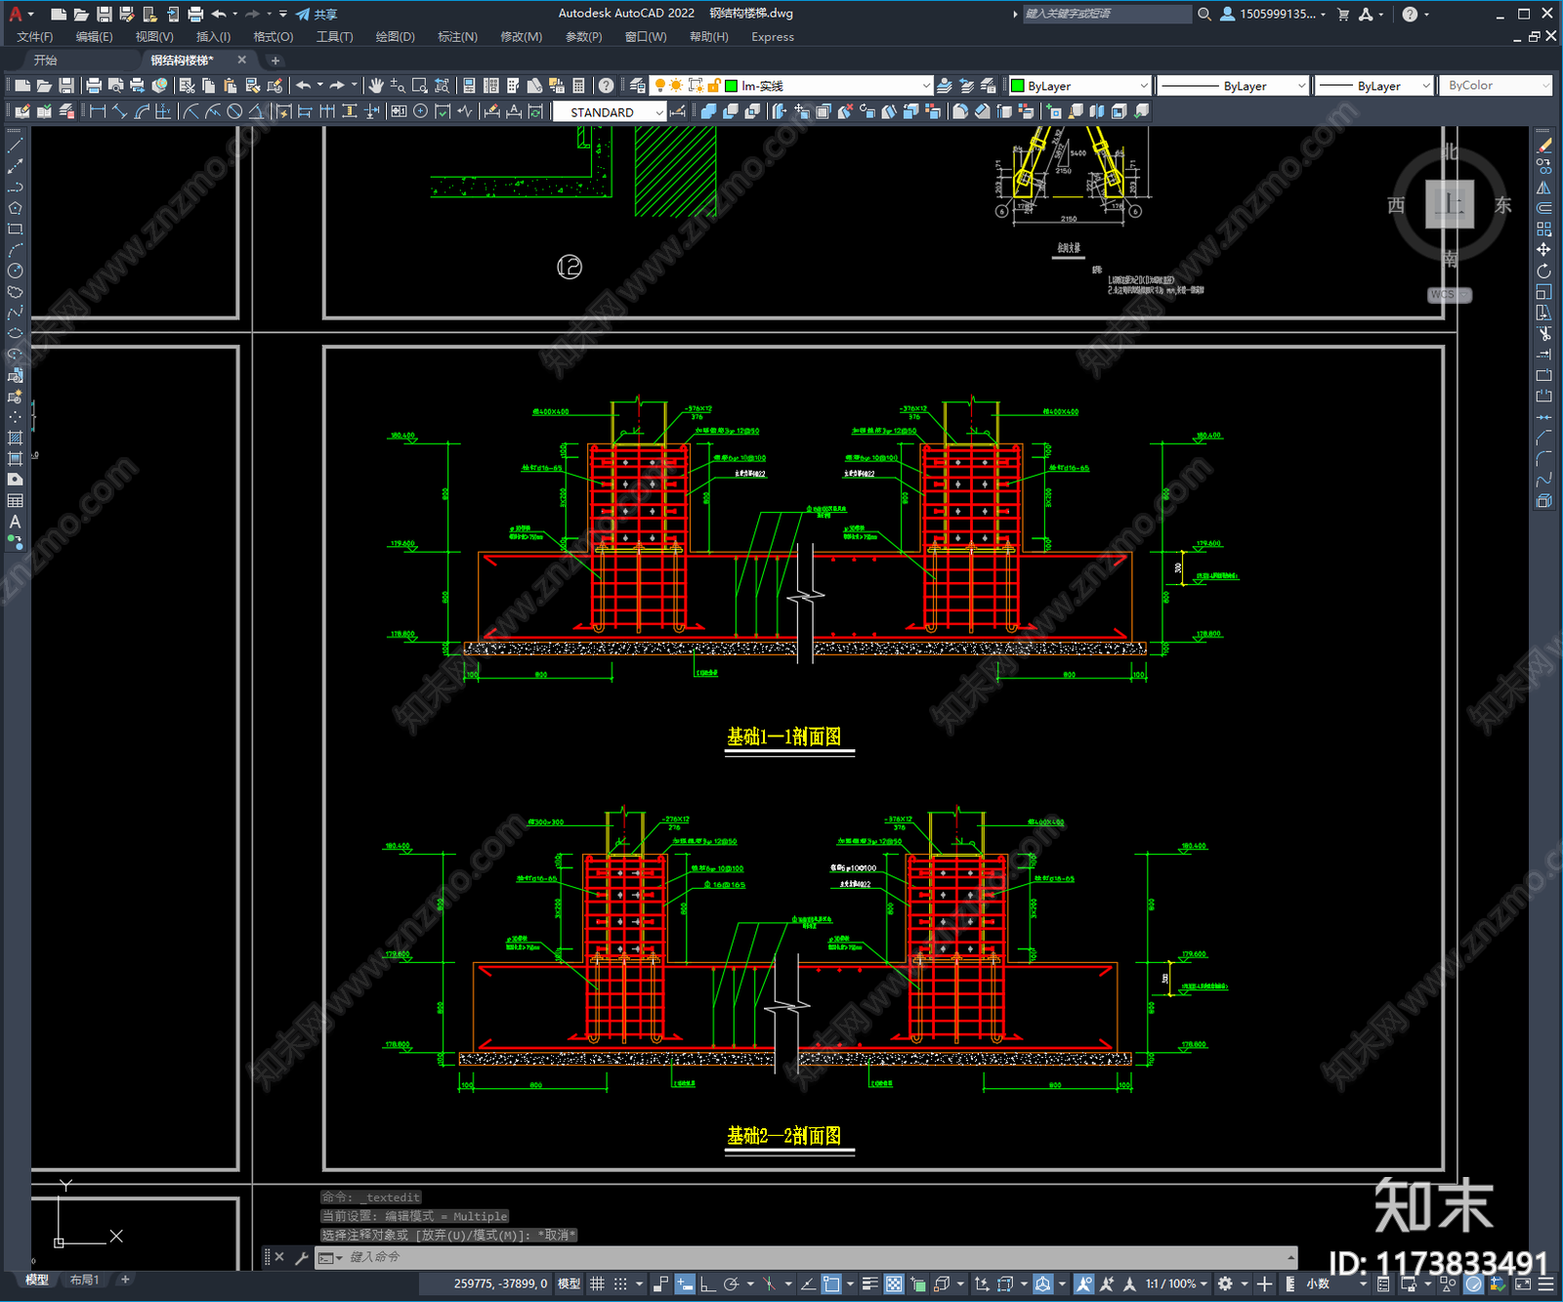This screenshot has width=1563, height=1302.
Task: Toggle Ortho mode in status bar
Action: pos(707,1283)
